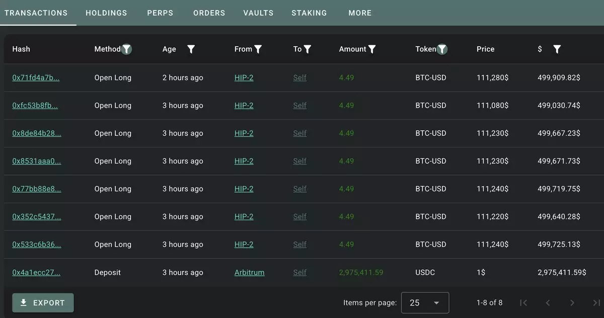The image size is (604, 318).
Task: Open the Arbitrum sender link
Action: click(x=249, y=272)
